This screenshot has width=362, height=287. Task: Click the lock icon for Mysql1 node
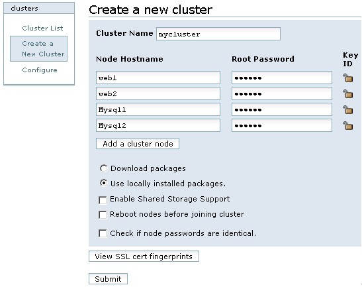click(347, 109)
